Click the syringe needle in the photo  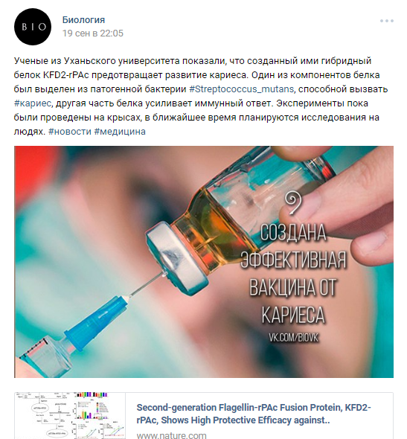pyautogui.click(x=146, y=285)
